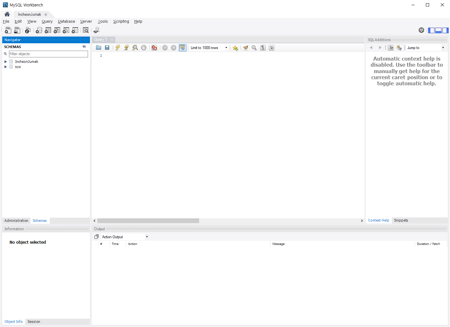Reconnect to DBMS icon
450x327 pixels.
point(96,30)
